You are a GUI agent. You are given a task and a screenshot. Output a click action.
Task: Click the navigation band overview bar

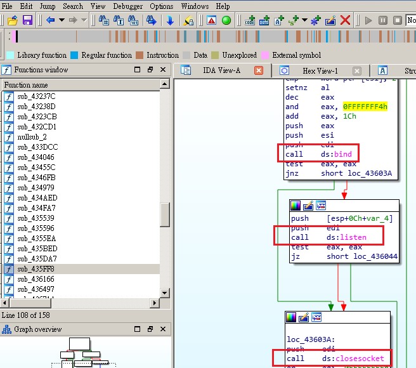point(214,36)
